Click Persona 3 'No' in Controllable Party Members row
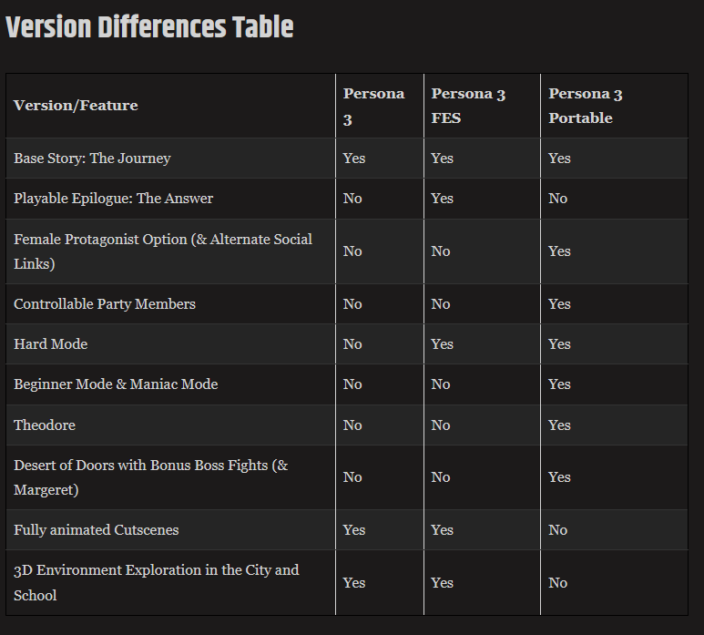 (352, 304)
